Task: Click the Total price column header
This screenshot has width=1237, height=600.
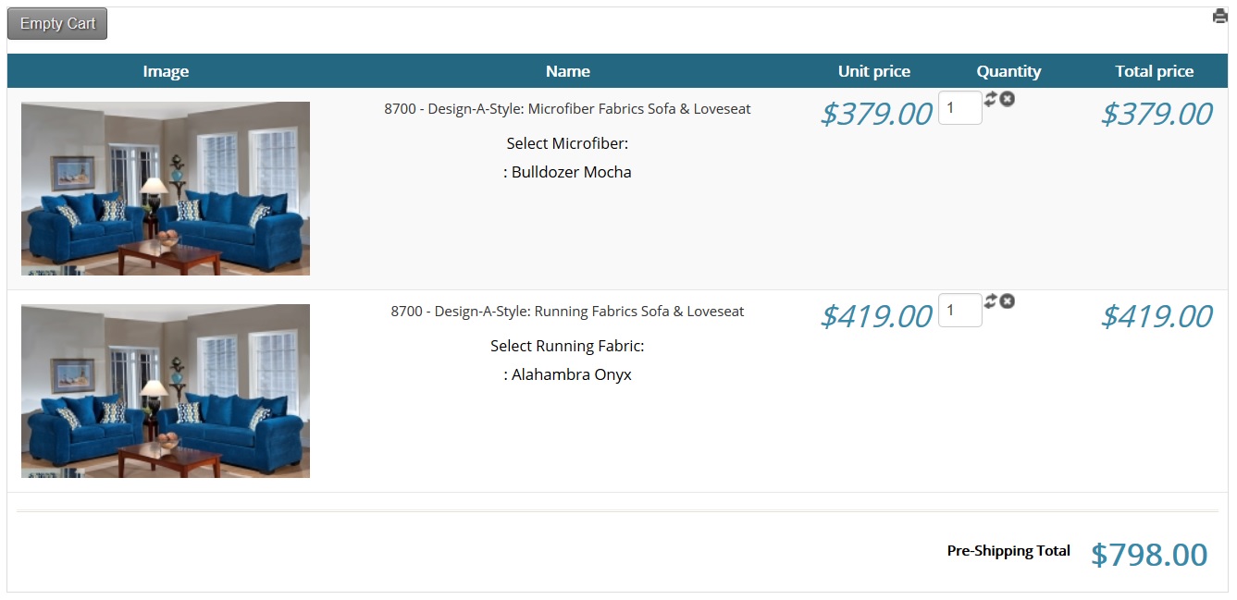Action: pyautogui.click(x=1154, y=71)
